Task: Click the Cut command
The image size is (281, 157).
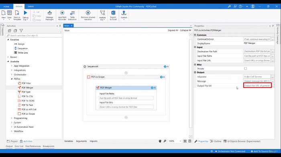Action: pyautogui.click(x=36, y=12)
